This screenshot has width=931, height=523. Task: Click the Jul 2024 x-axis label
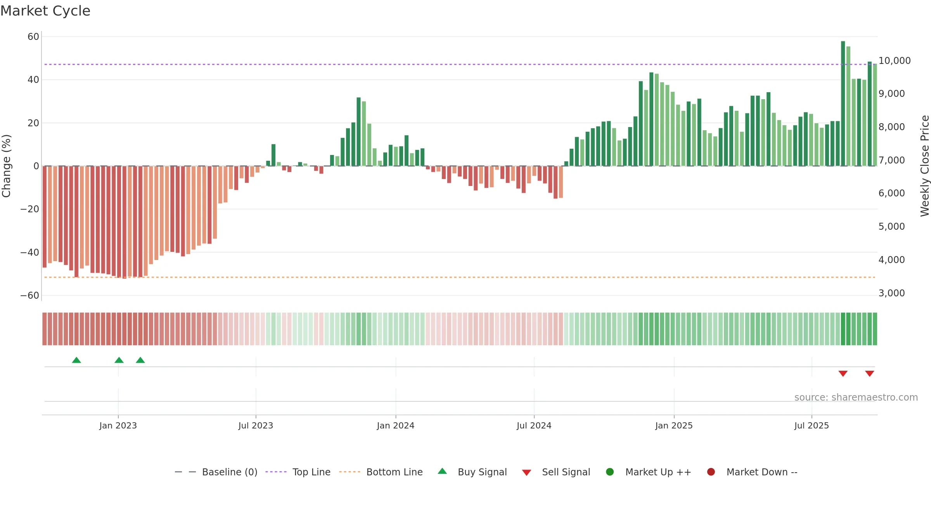(x=534, y=426)
